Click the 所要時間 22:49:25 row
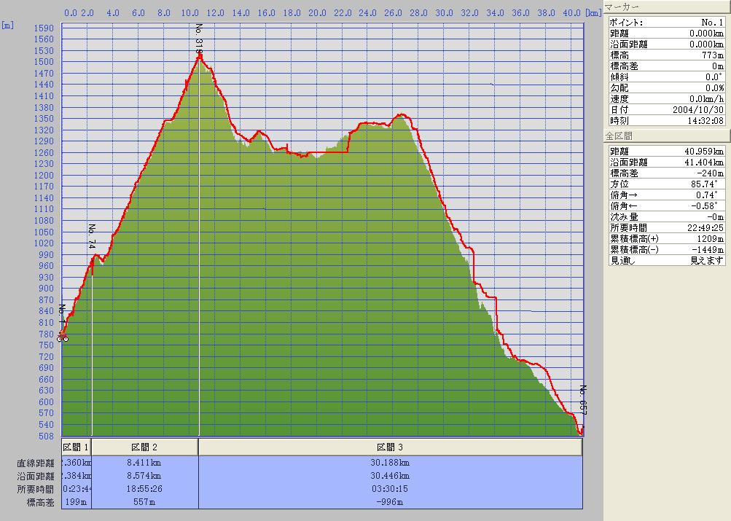The height and width of the screenshot is (521, 731). point(667,227)
